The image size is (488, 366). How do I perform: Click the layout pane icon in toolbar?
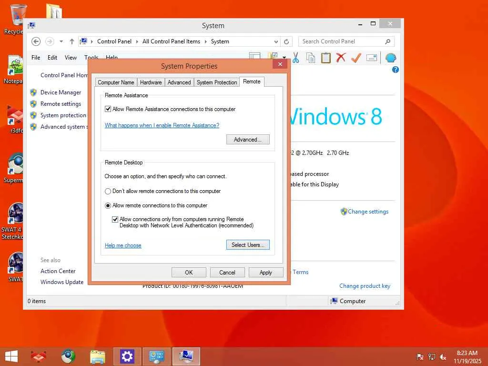[254, 56]
